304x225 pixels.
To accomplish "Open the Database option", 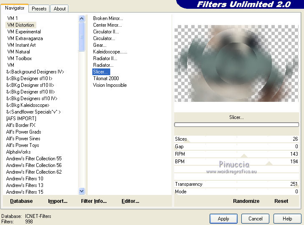I will [21, 201].
